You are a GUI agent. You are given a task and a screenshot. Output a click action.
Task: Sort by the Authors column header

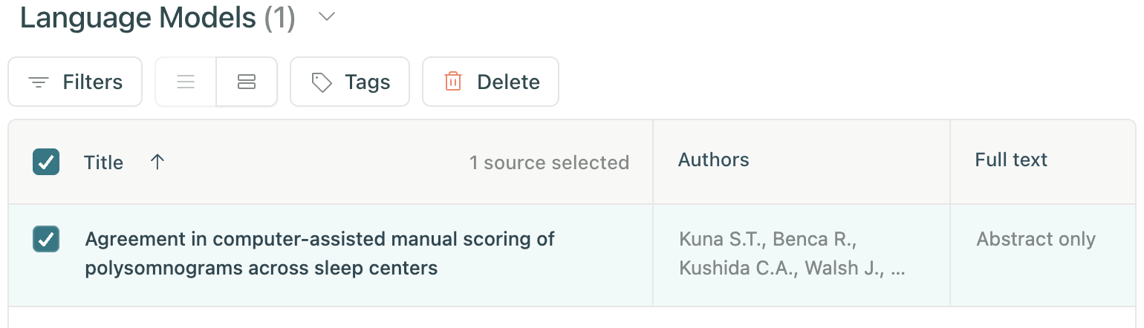click(x=713, y=160)
